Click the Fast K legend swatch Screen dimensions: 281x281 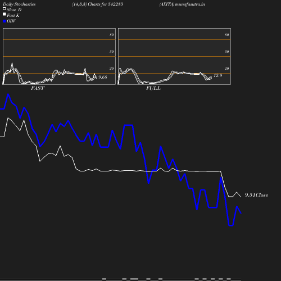point(4,14)
